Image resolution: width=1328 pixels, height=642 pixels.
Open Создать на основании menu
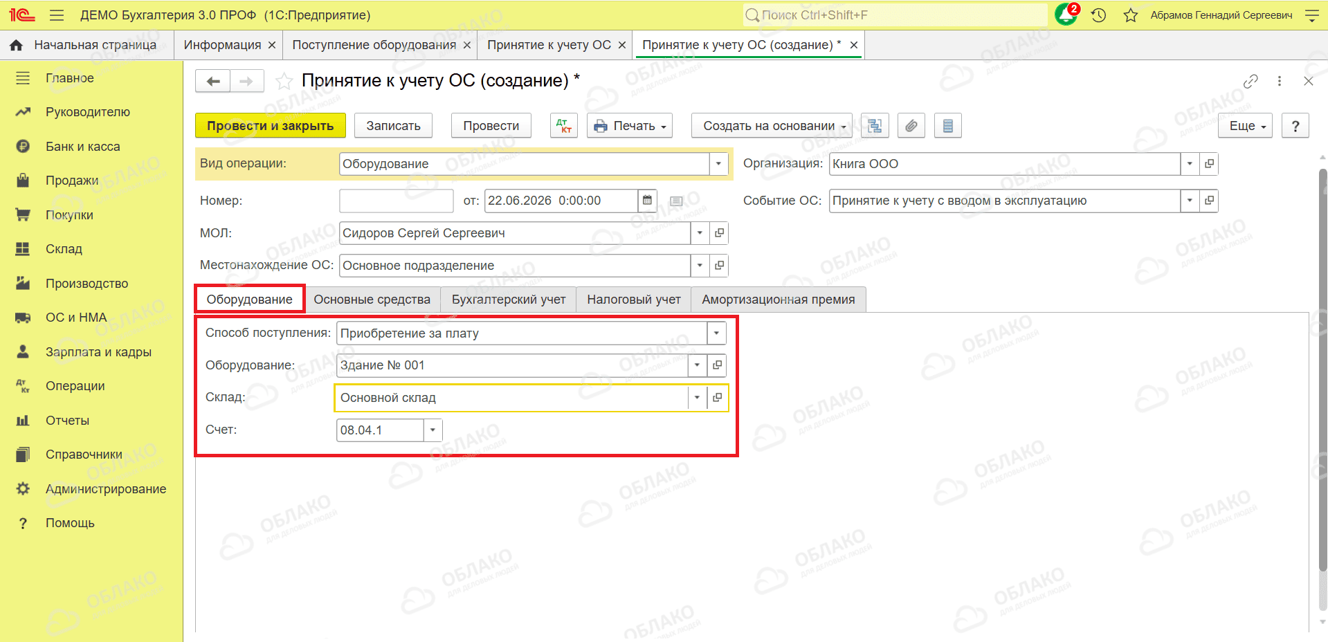pos(772,126)
